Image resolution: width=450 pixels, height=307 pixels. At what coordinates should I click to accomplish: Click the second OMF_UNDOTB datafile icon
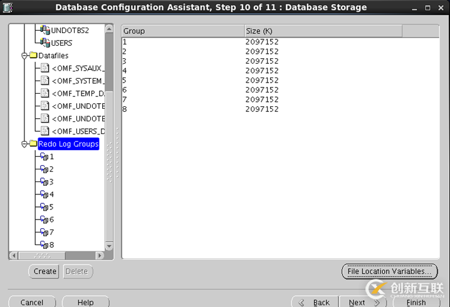(x=44, y=118)
